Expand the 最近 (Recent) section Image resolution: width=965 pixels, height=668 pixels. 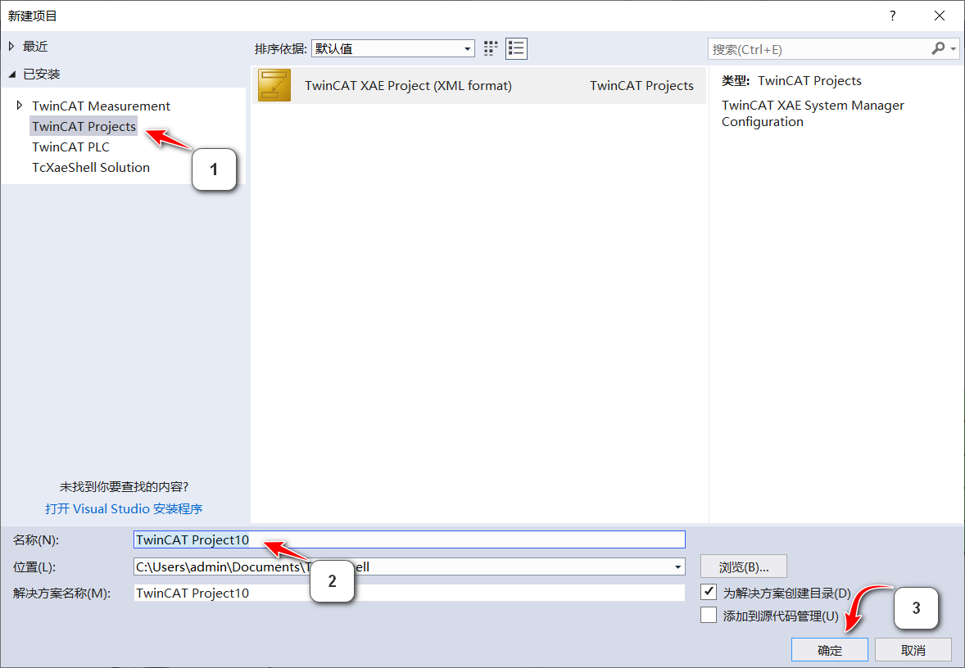click(11, 46)
